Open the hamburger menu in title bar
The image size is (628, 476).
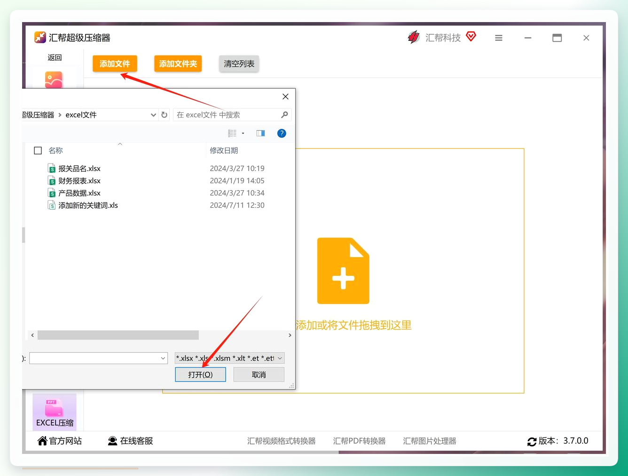[499, 38]
